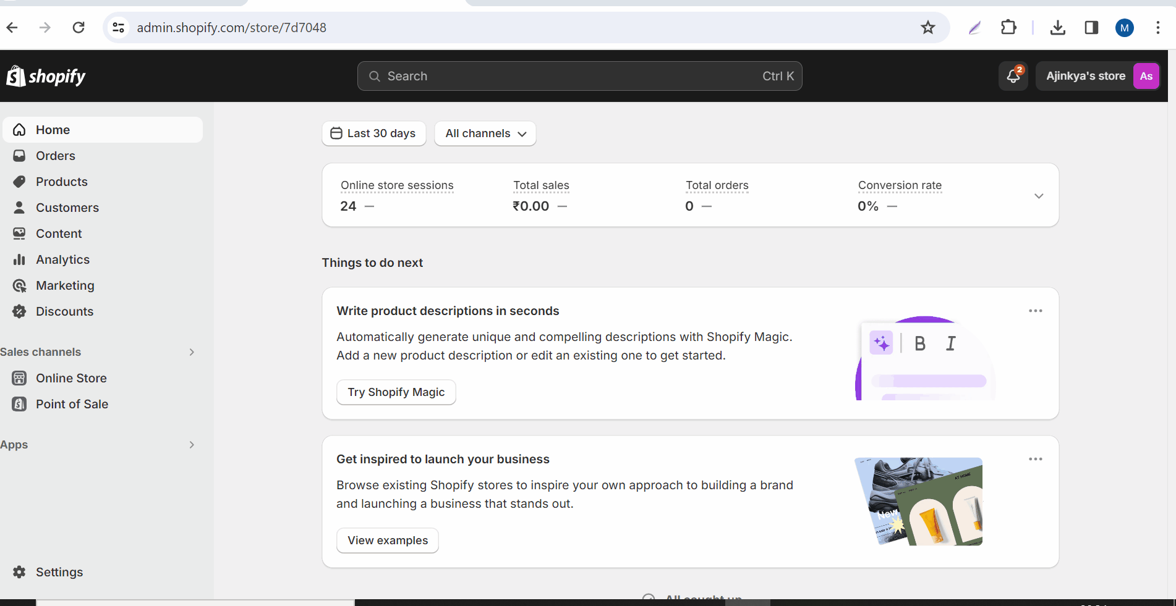Screen dimensions: 1176x606
Task: Navigate to Content using its sidebar icon
Action: coord(19,234)
